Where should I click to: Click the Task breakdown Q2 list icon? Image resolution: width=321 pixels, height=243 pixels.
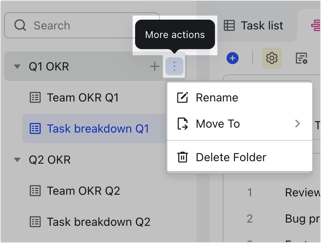pyautogui.click(x=35, y=222)
